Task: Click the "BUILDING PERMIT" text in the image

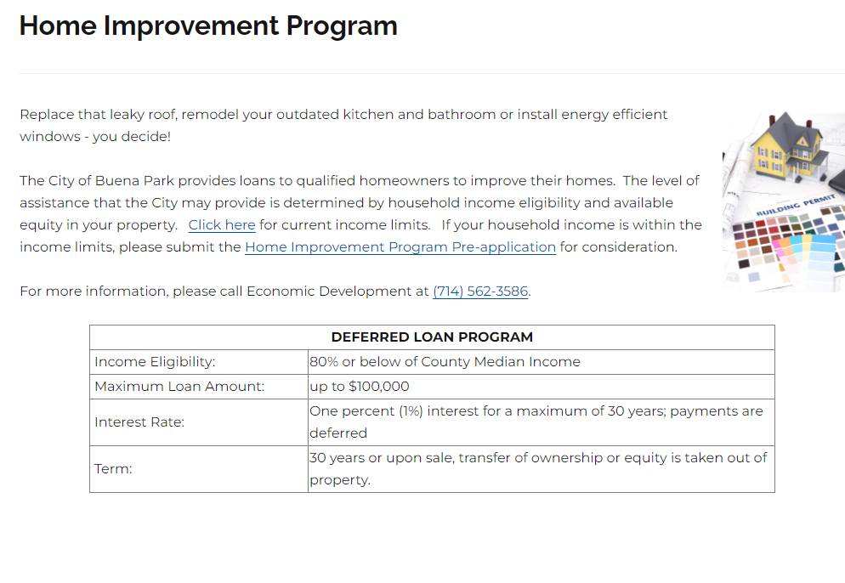Action: [796, 206]
